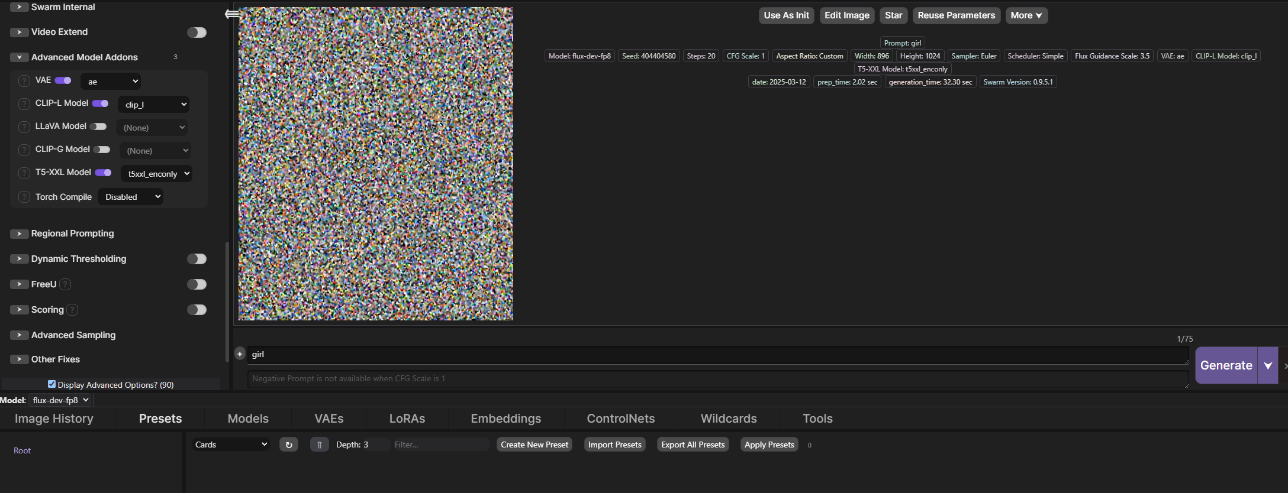Click the help icon beside T5-XXL Model
Screen dimensions: 1288x493
(24, 173)
